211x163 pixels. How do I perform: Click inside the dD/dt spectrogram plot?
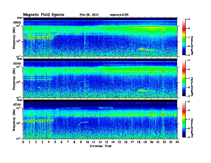pyautogui.click(x=100, y=78)
